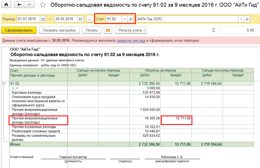The width and height of the screenshot is (260, 168).
Task: Click the sum value field showing 0,00
Action: point(236,30)
